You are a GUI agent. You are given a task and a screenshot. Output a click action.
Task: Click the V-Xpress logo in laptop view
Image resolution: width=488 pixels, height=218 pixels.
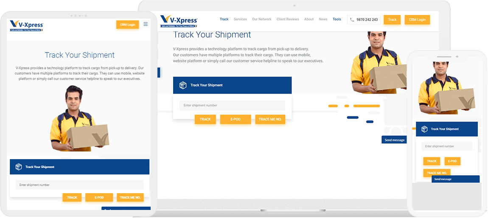pyautogui.click(x=179, y=21)
